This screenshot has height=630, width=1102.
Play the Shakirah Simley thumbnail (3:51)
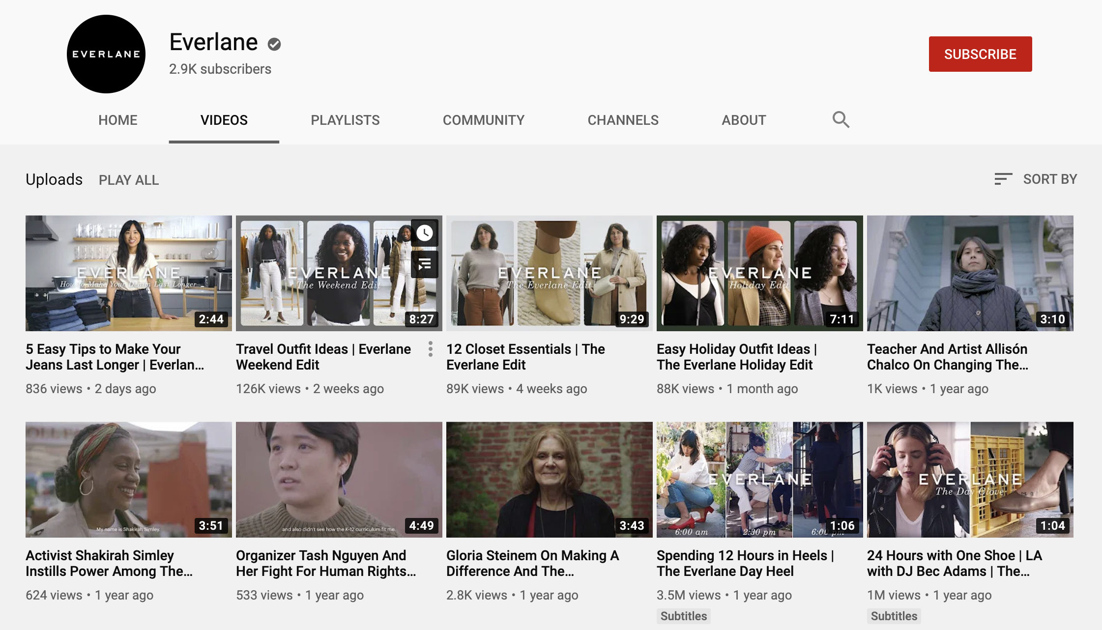click(129, 480)
